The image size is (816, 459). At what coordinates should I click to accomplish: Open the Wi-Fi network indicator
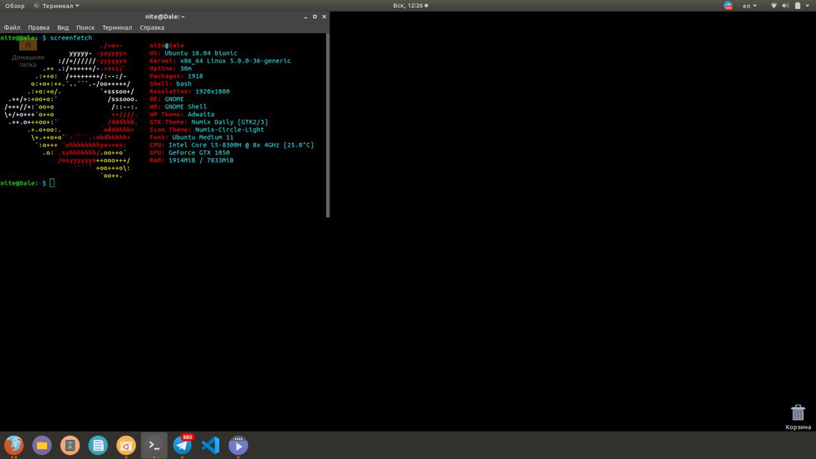pyautogui.click(x=774, y=6)
